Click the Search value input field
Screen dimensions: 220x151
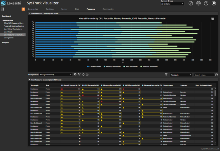tap(204, 75)
